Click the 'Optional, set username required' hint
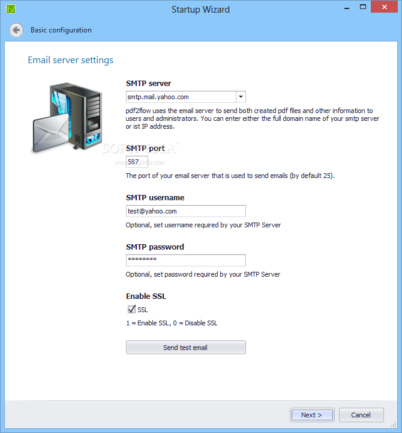This screenshot has width=402, height=433. click(203, 225)
